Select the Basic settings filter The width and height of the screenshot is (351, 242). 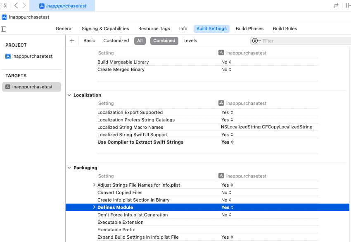tap(89, 40)
